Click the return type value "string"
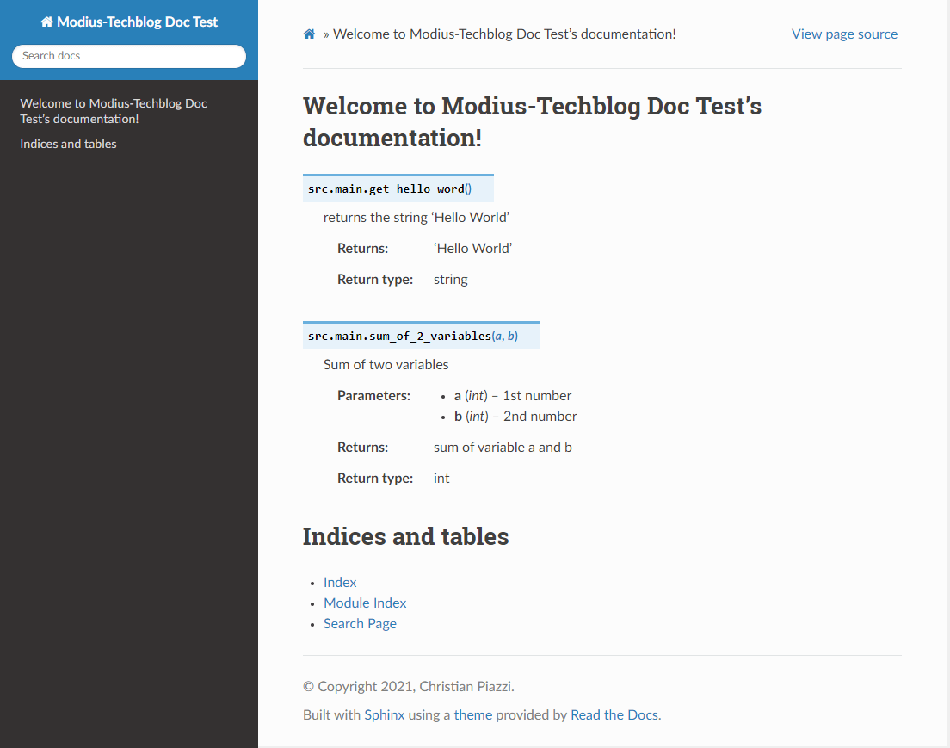Screen dimensions: 950x748 451,280
